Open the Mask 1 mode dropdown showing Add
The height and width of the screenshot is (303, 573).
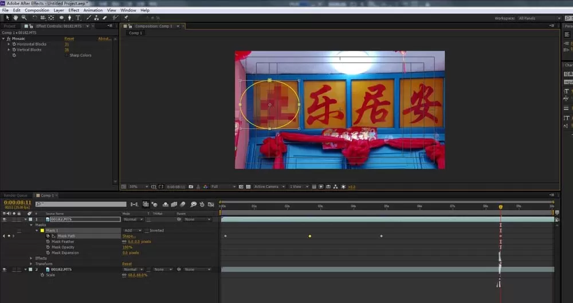point(133,231)
